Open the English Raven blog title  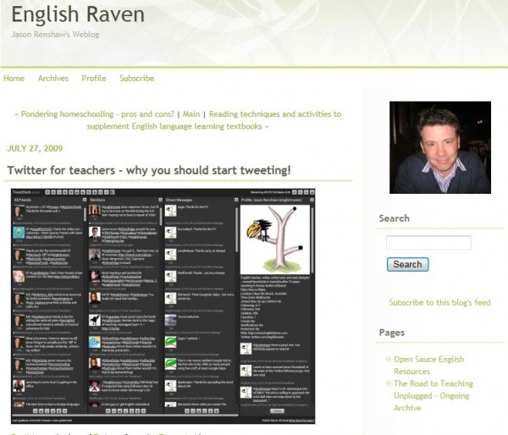coord(78,15)
